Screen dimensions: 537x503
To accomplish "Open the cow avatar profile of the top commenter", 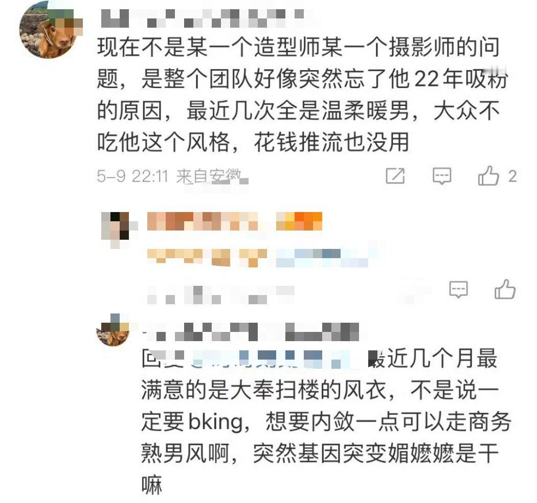I will tap(51, 29).
